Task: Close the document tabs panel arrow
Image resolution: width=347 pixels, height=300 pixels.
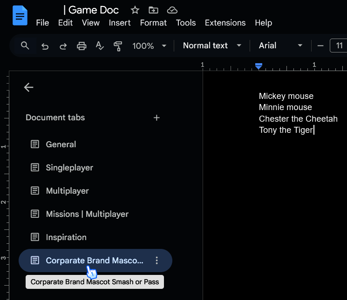Action: [x=29, y=87]
